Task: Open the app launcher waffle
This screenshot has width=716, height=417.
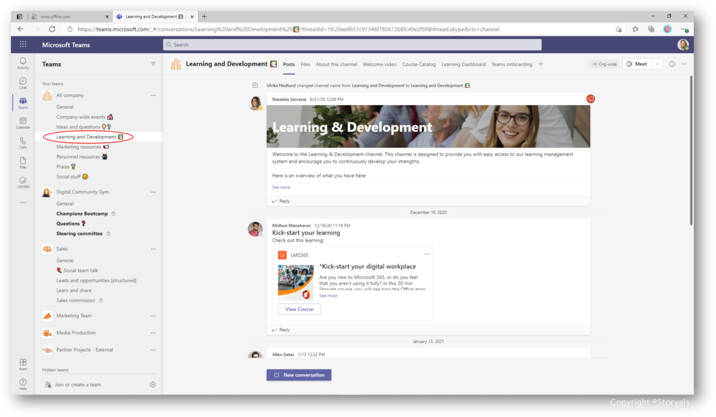Action: [x=23, y=45]
